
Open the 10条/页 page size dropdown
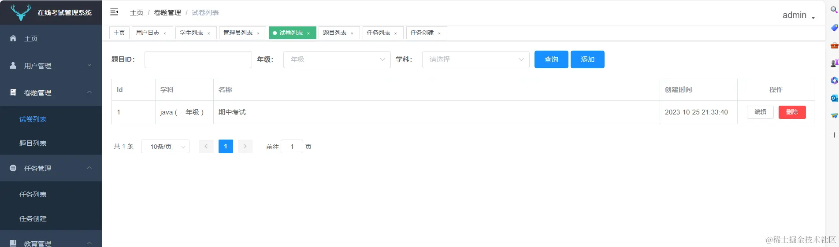tap(165, 147)
